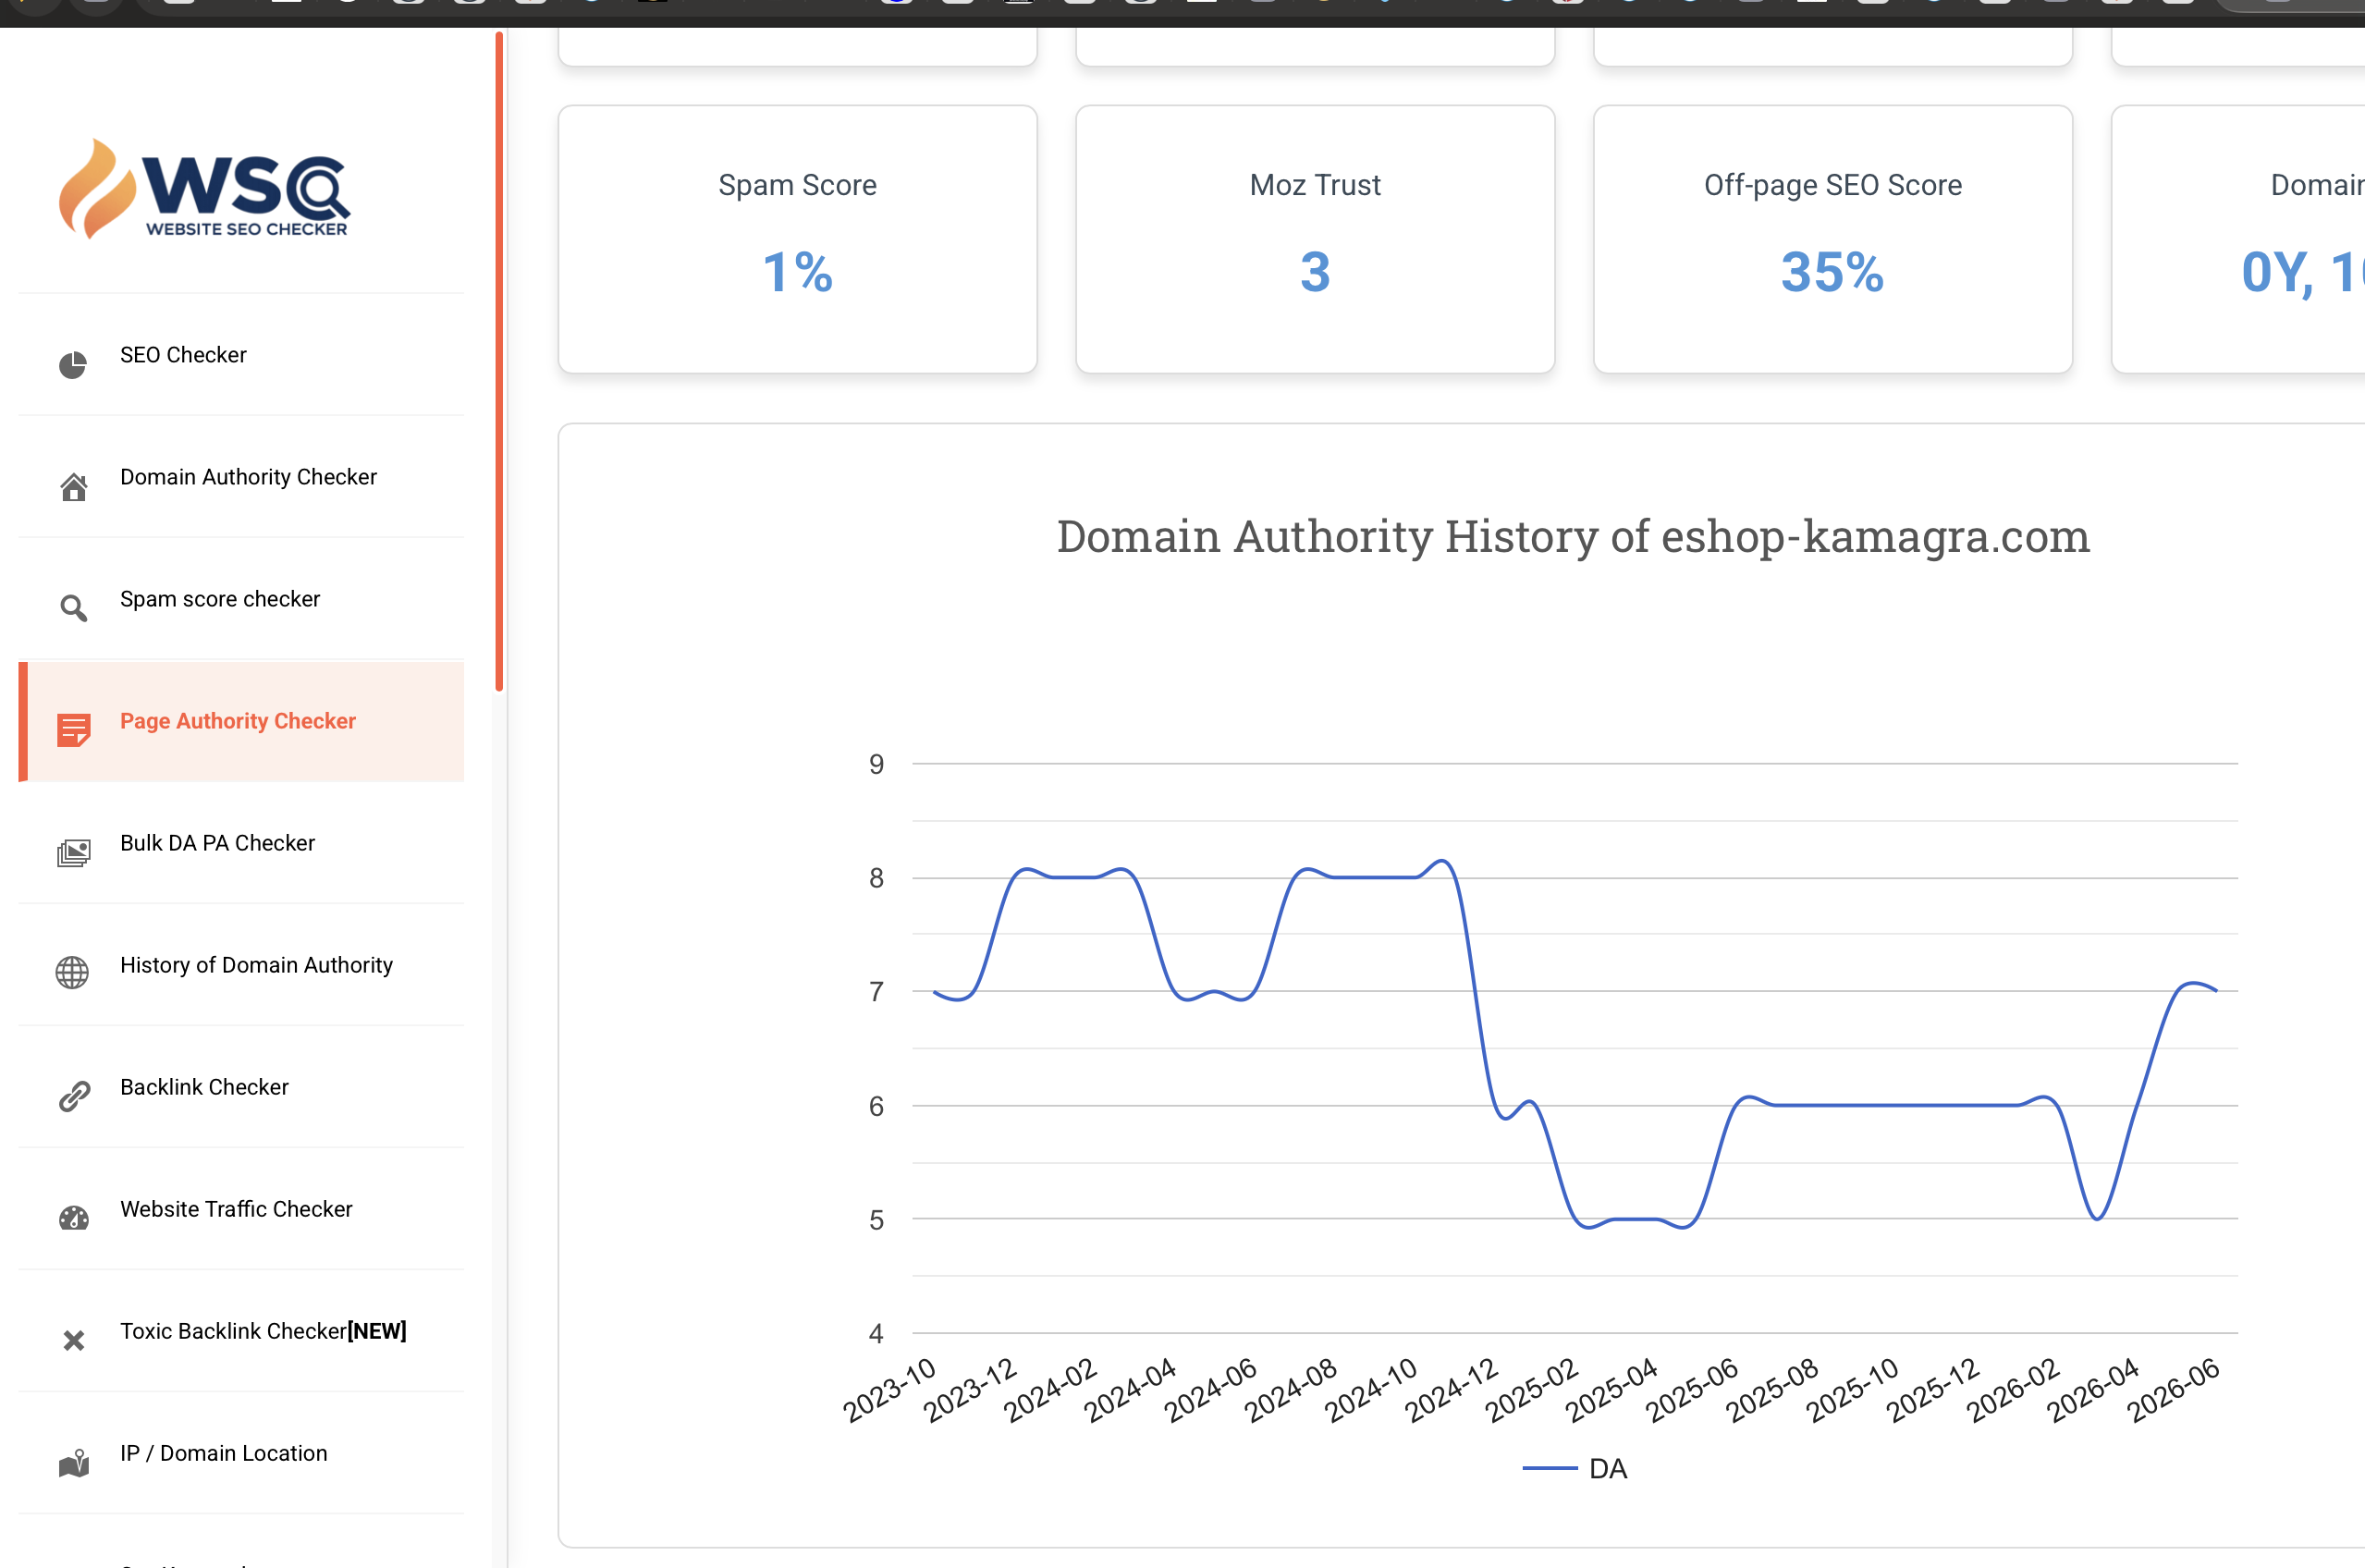Click the Bulk DA PA Checker images icon

73,853
